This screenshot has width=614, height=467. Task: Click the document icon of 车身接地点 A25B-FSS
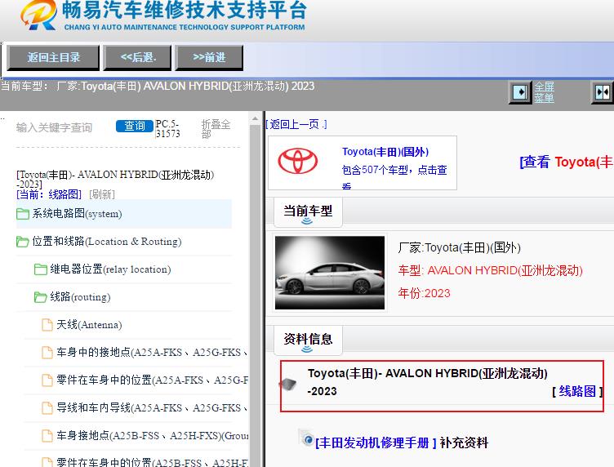pos(47,436)
